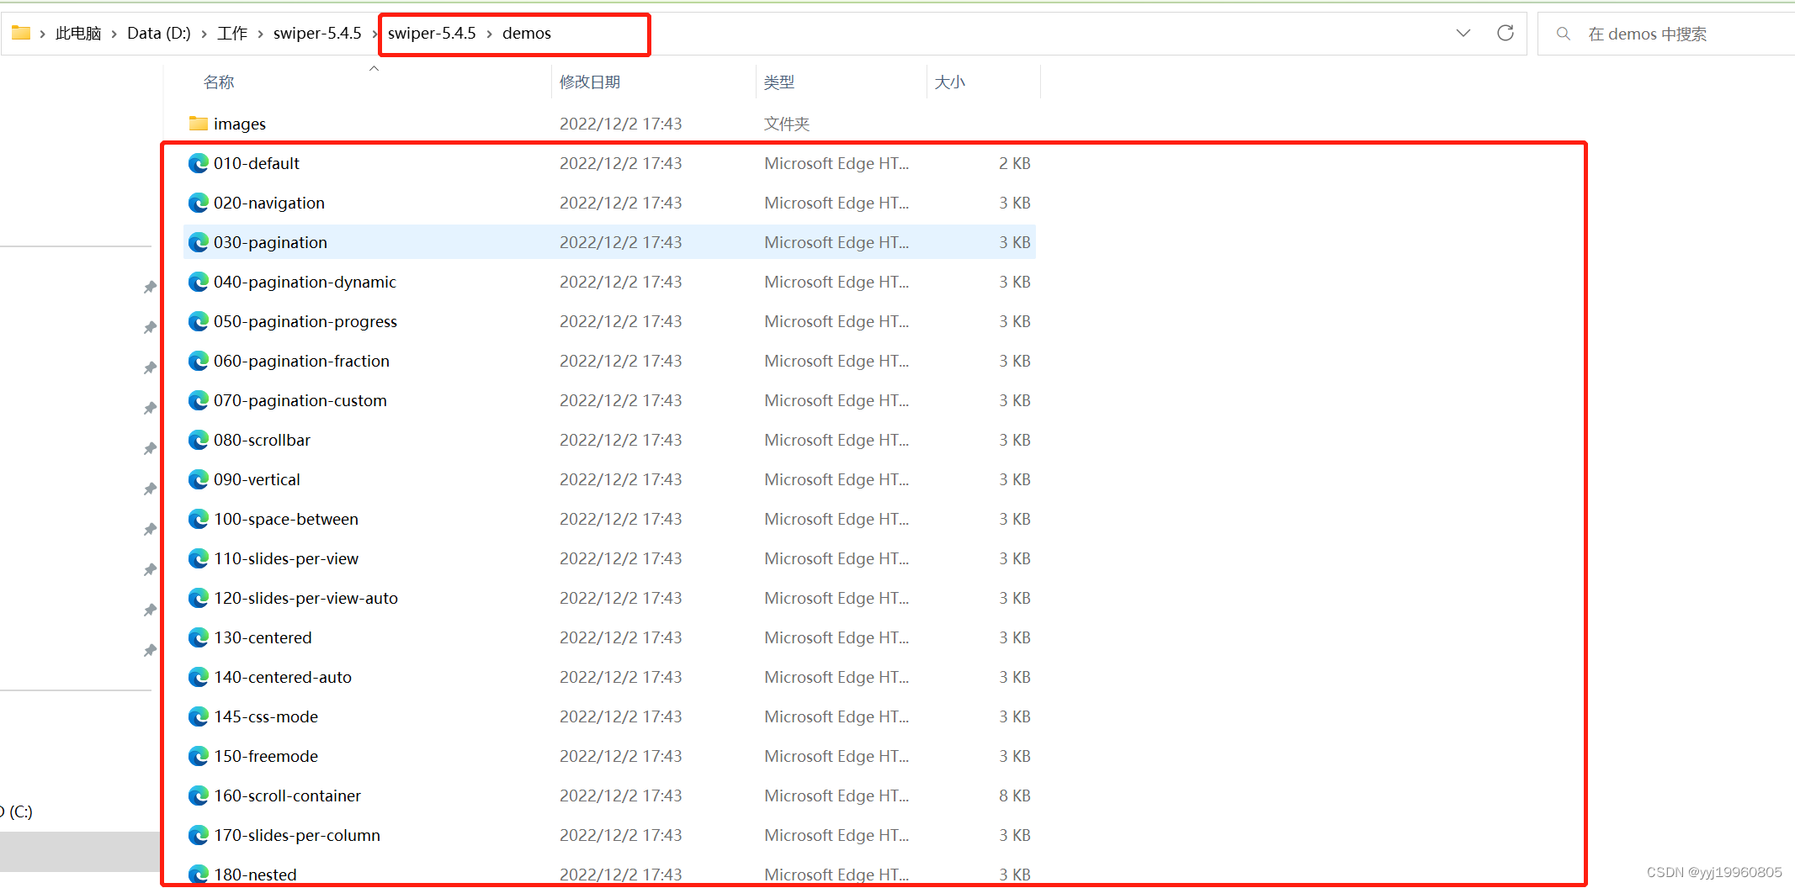Expand the breadcrumb chevron after Data (D:)
Viewport: 1795px width, 888px height.
pos(204,33)
